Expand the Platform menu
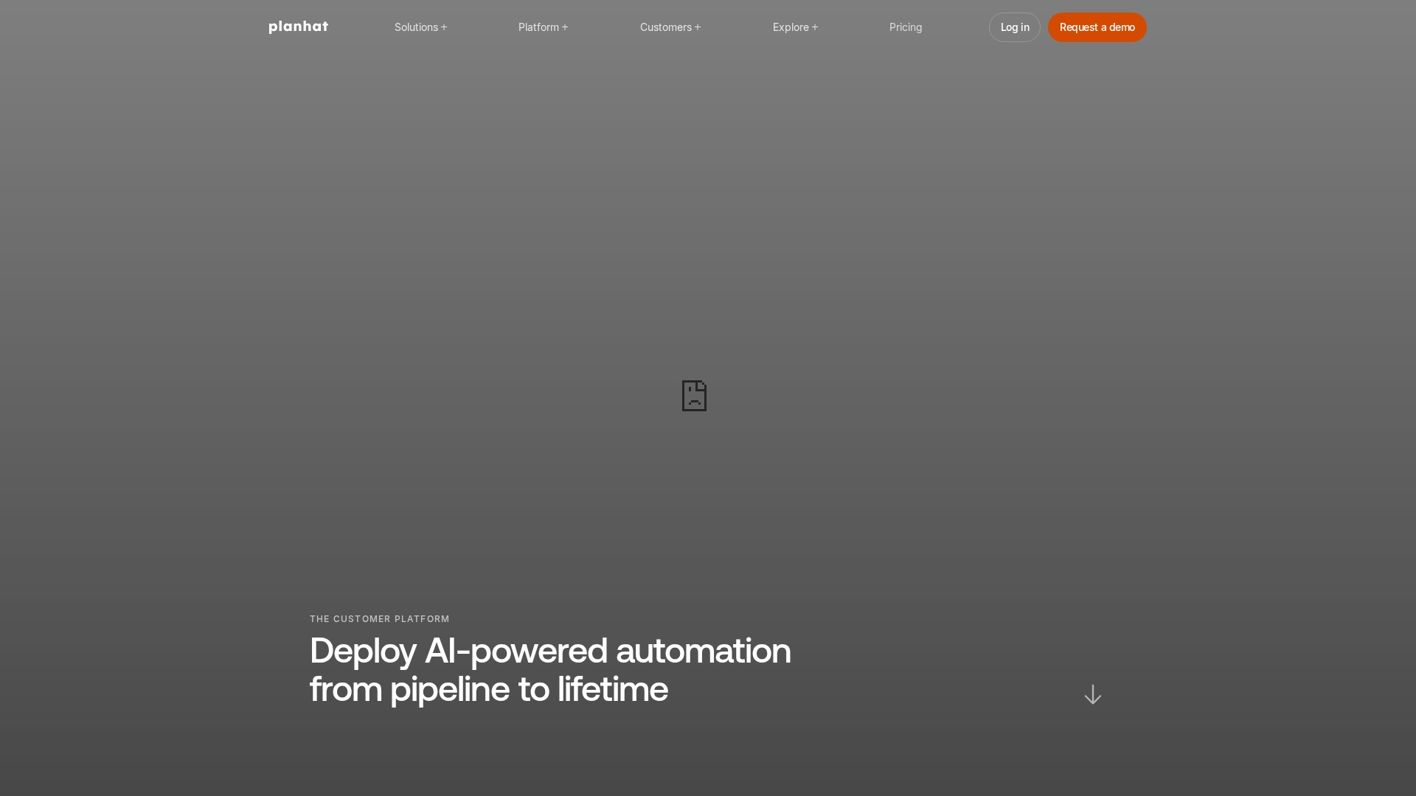The image size is (1416, 796). [539, 27]
